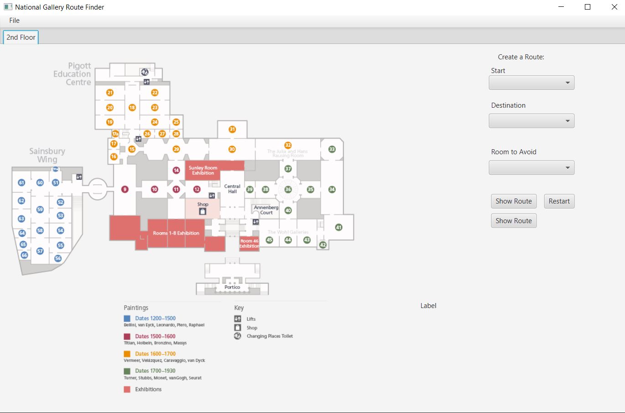Click the Lifts icon in the Key legend
Viewport: 625px width, 413px height.
[238, 319]
